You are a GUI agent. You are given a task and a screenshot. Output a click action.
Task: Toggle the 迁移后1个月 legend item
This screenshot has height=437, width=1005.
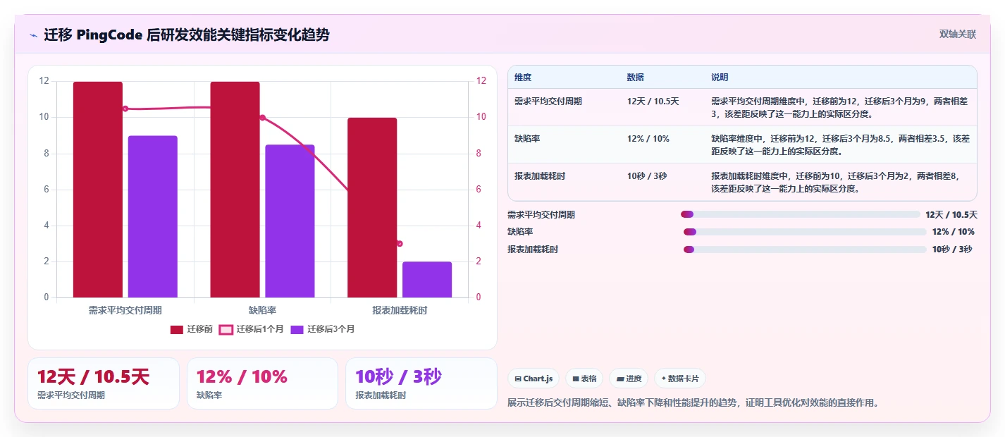(252, 329)
